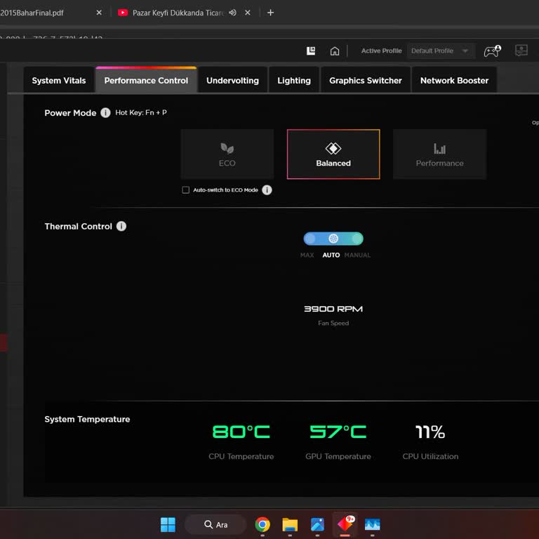539x539 pixels.
Task: Click the 3900 RPM fan speed value
Action: click(333, 309)
